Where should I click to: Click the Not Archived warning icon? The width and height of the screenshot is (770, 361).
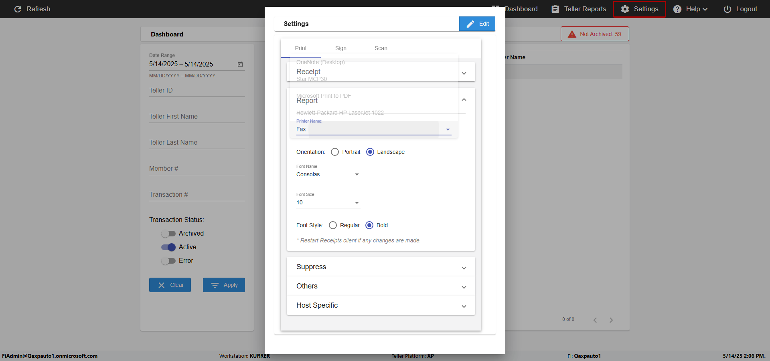pos(572,34)
